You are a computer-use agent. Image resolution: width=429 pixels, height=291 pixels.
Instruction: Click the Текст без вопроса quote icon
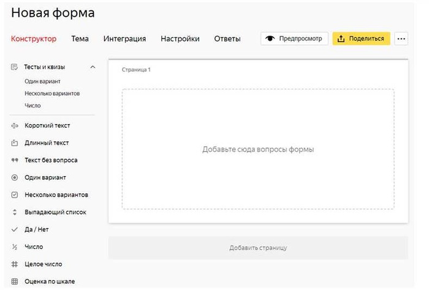coord(14,160)
